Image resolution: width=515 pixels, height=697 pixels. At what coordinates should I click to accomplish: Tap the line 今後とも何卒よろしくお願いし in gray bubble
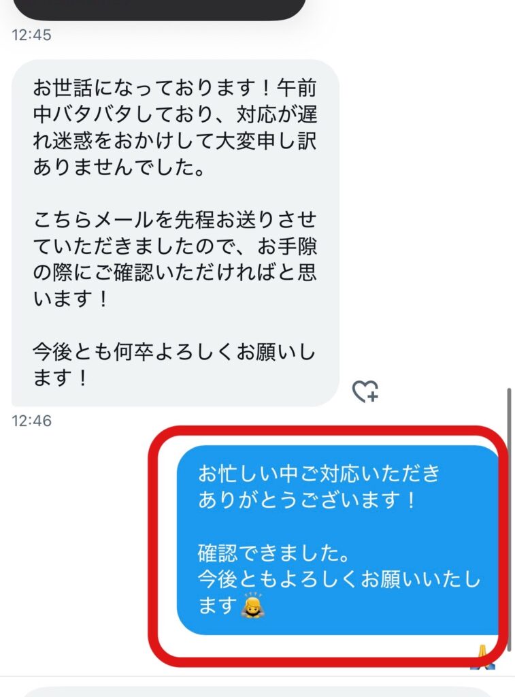tap(174, 352)
